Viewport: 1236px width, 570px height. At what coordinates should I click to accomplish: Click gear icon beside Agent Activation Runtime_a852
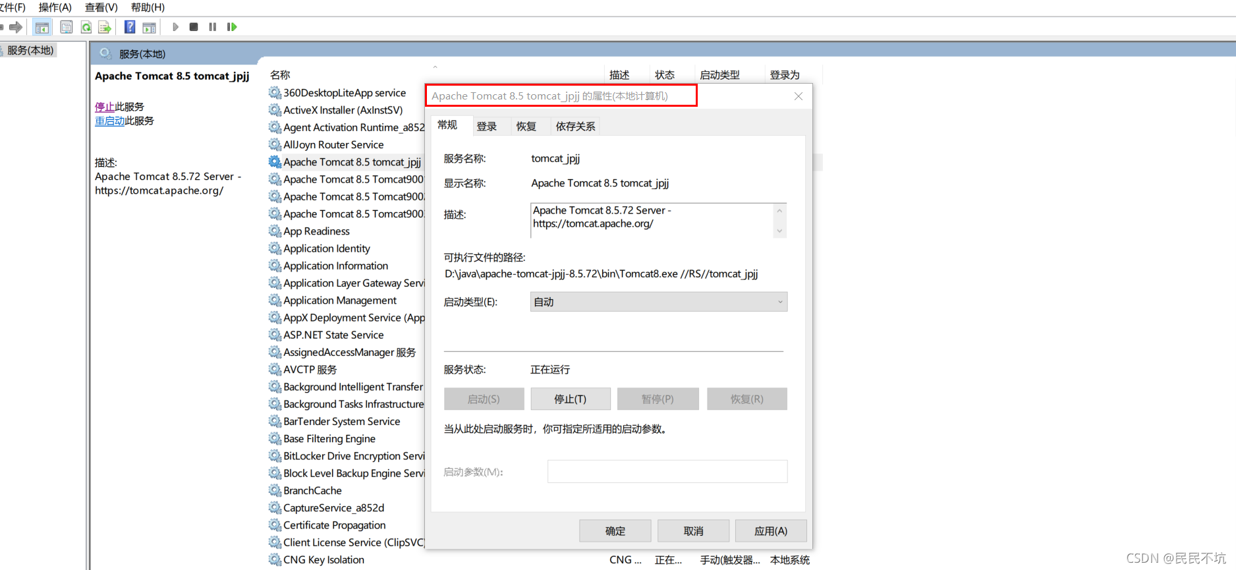click(x=275, y=127)
